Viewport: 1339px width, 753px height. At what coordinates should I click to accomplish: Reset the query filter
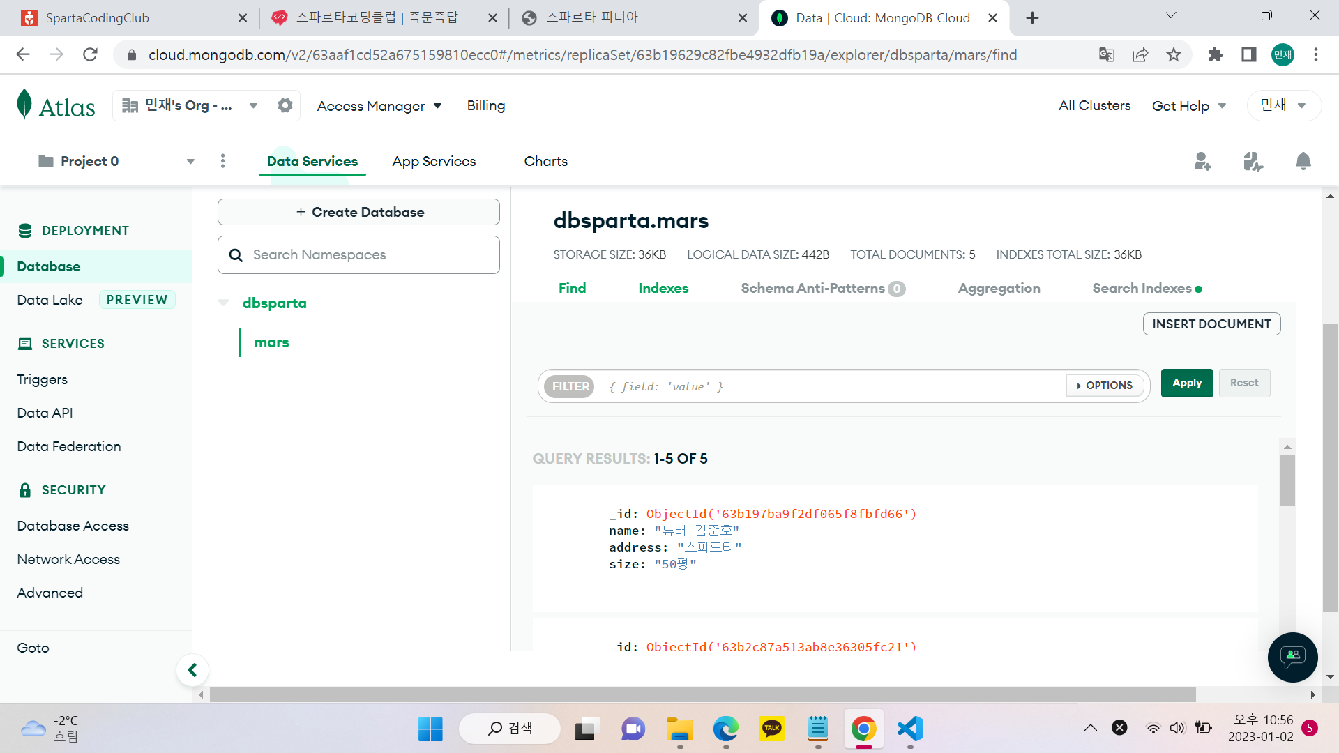click(1244, 383)
